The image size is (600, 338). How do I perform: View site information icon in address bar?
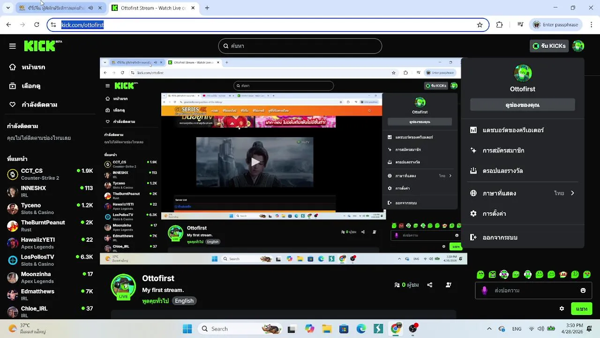[x=53, y=25]
